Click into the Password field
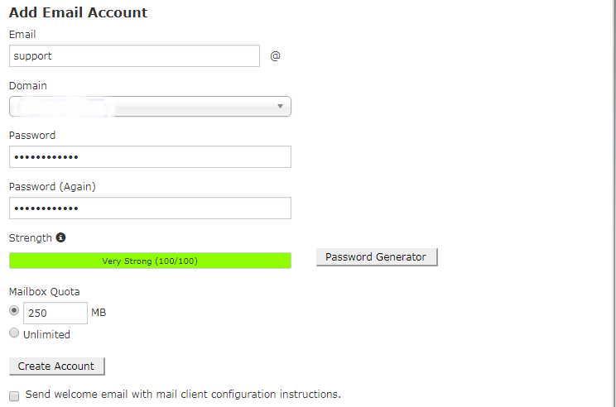The height and width of the screenshot is (407, 616). (150, 157)
